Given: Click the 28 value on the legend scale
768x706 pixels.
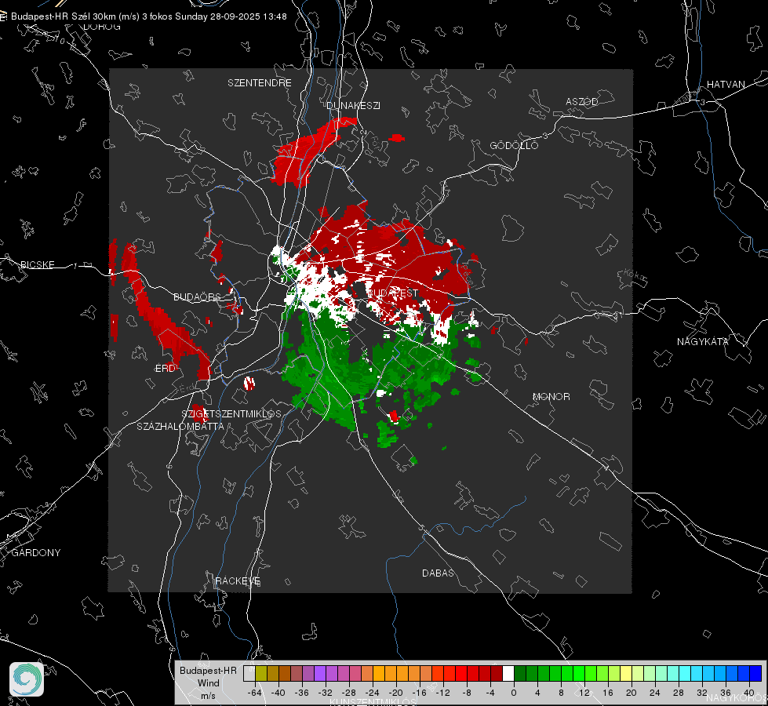Looking at the screenshot, I should pyautogui.click(x=679, y=693).
